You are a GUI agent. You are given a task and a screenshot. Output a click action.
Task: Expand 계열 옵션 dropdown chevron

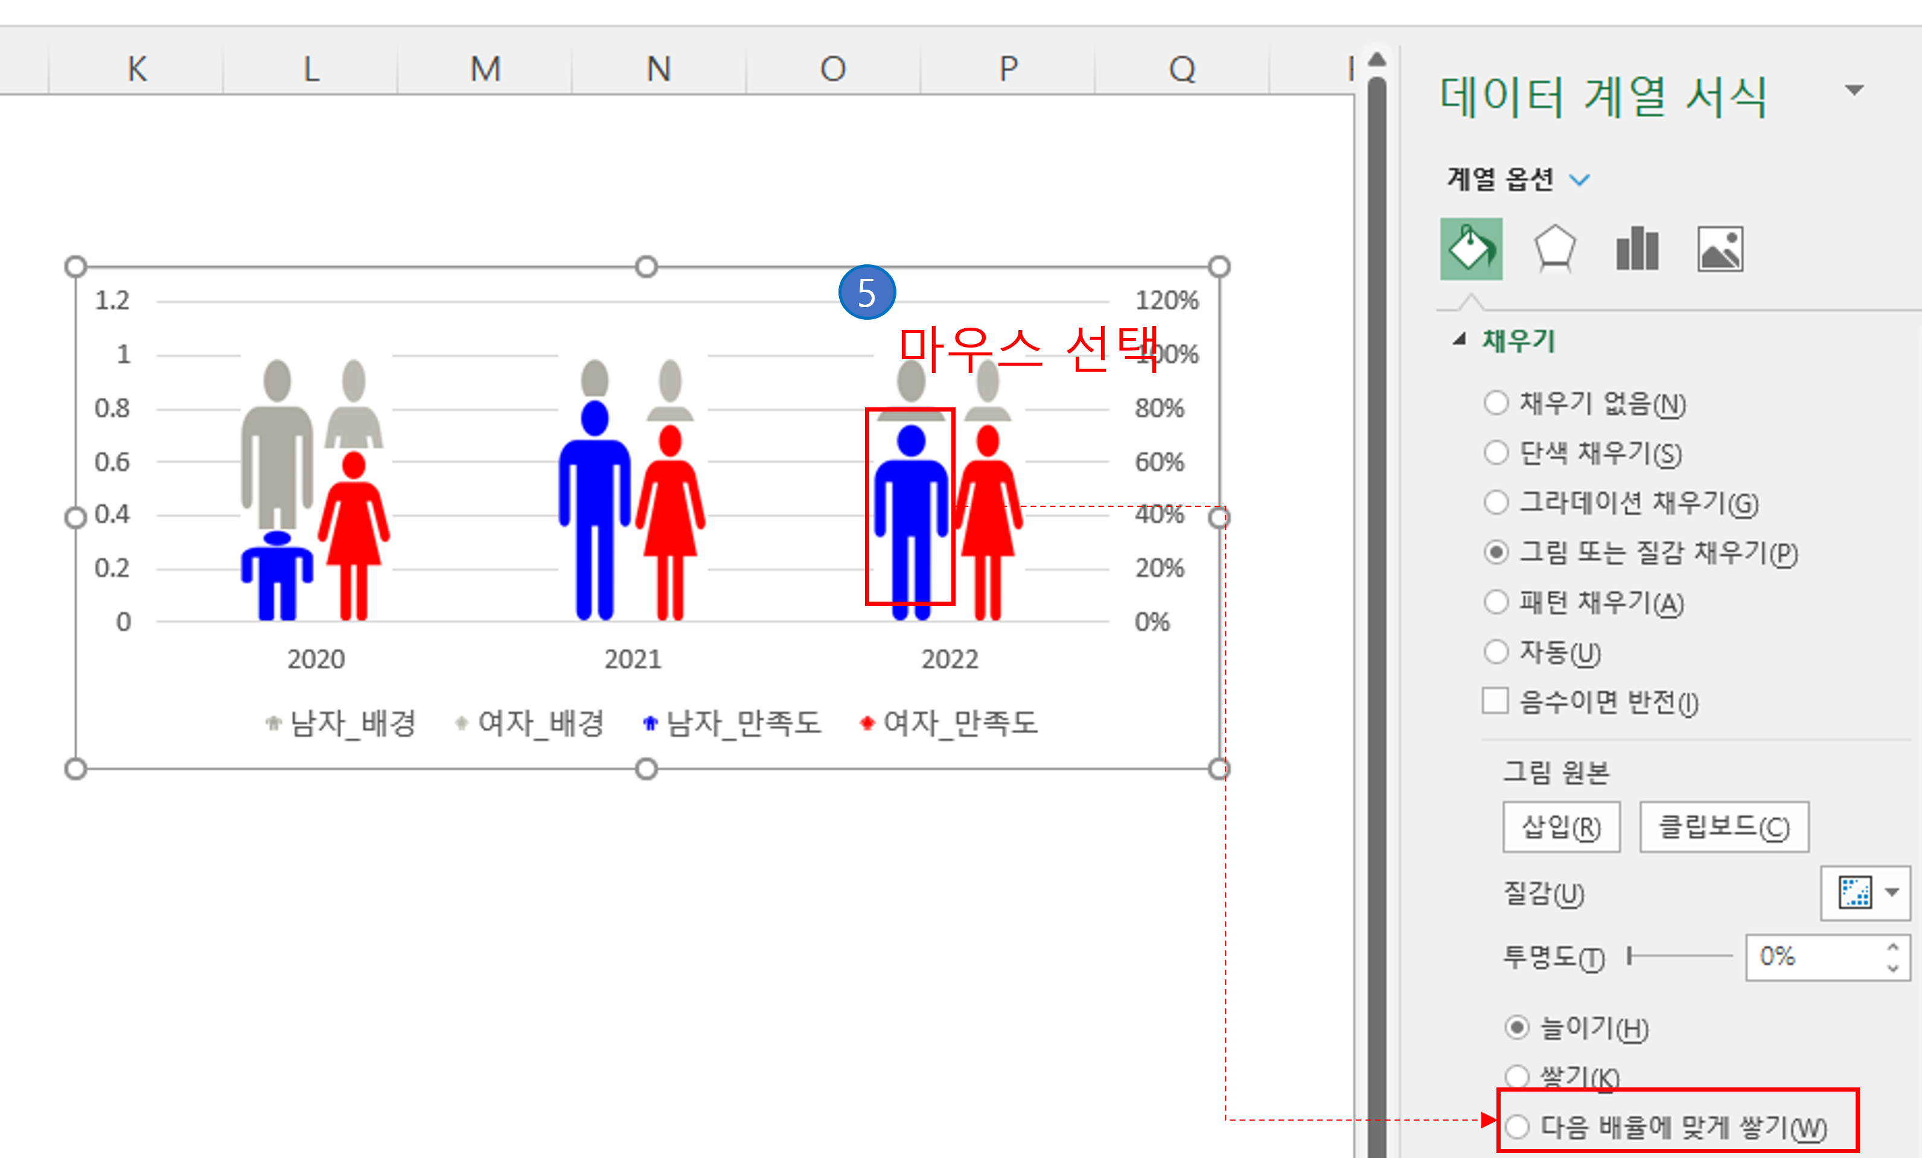(x=1580, y=180)
